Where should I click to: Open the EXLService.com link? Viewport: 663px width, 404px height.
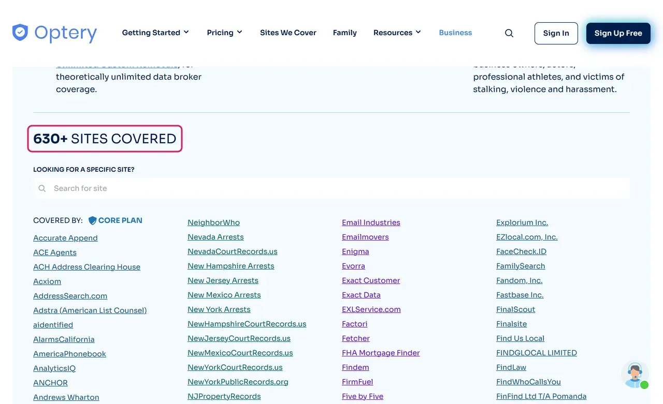[371, 309]
